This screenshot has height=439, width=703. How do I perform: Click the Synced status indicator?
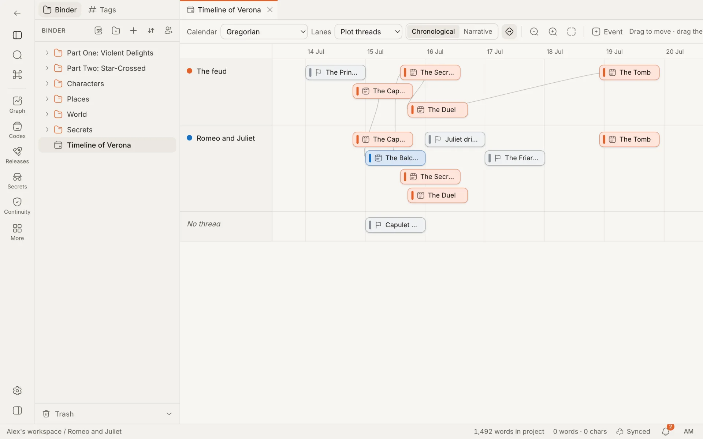coord(633,432)
